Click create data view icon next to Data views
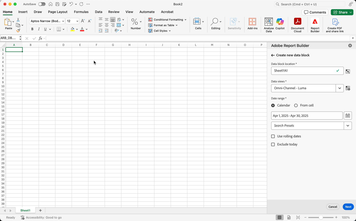Screen dimensions: 356x221 pyautogui.click(x=348, y=88)
